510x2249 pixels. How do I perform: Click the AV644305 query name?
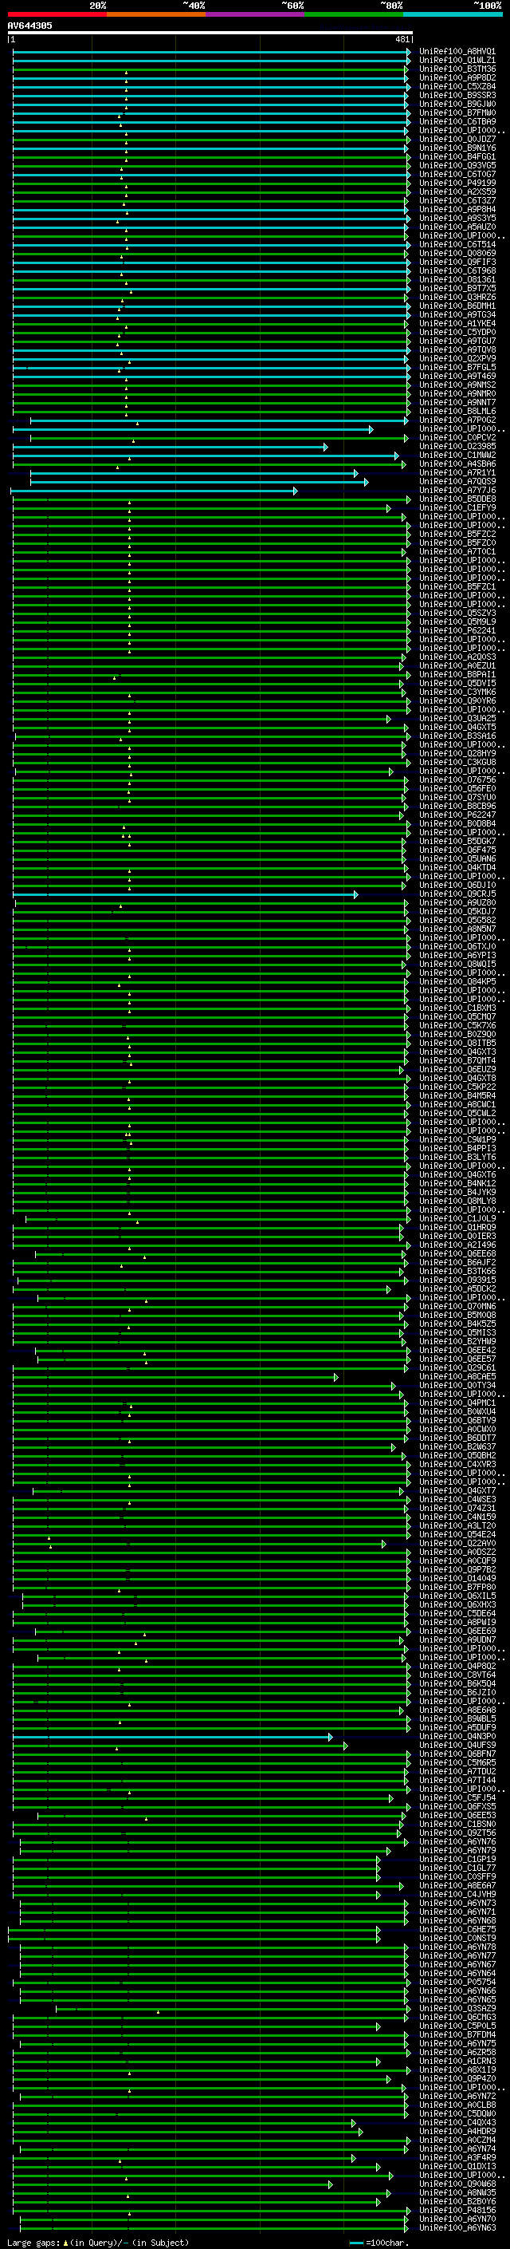pos(29,26)
